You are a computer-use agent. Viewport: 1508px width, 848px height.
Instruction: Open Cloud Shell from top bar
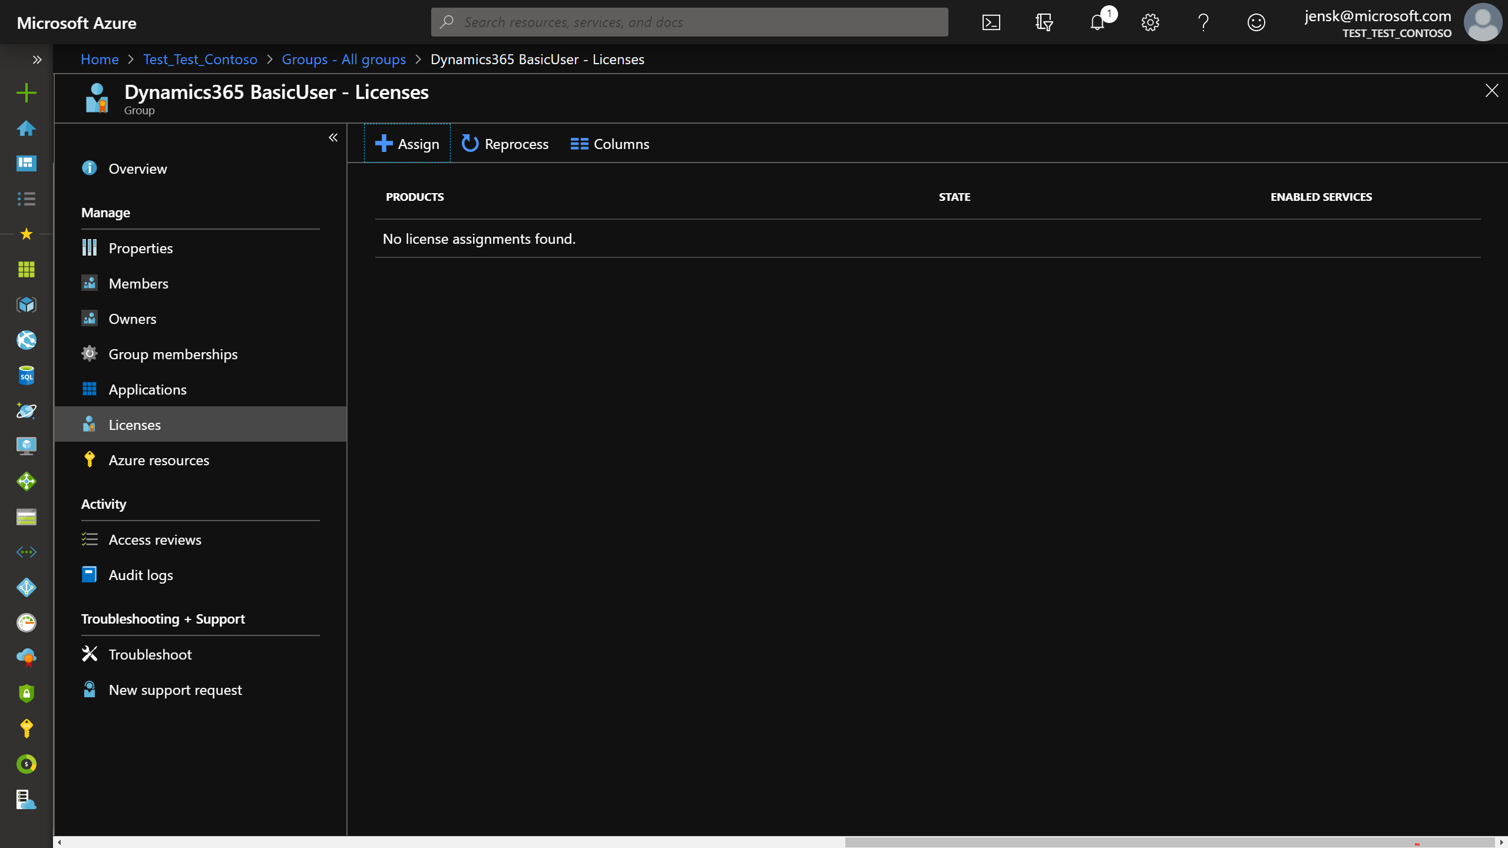991,22
